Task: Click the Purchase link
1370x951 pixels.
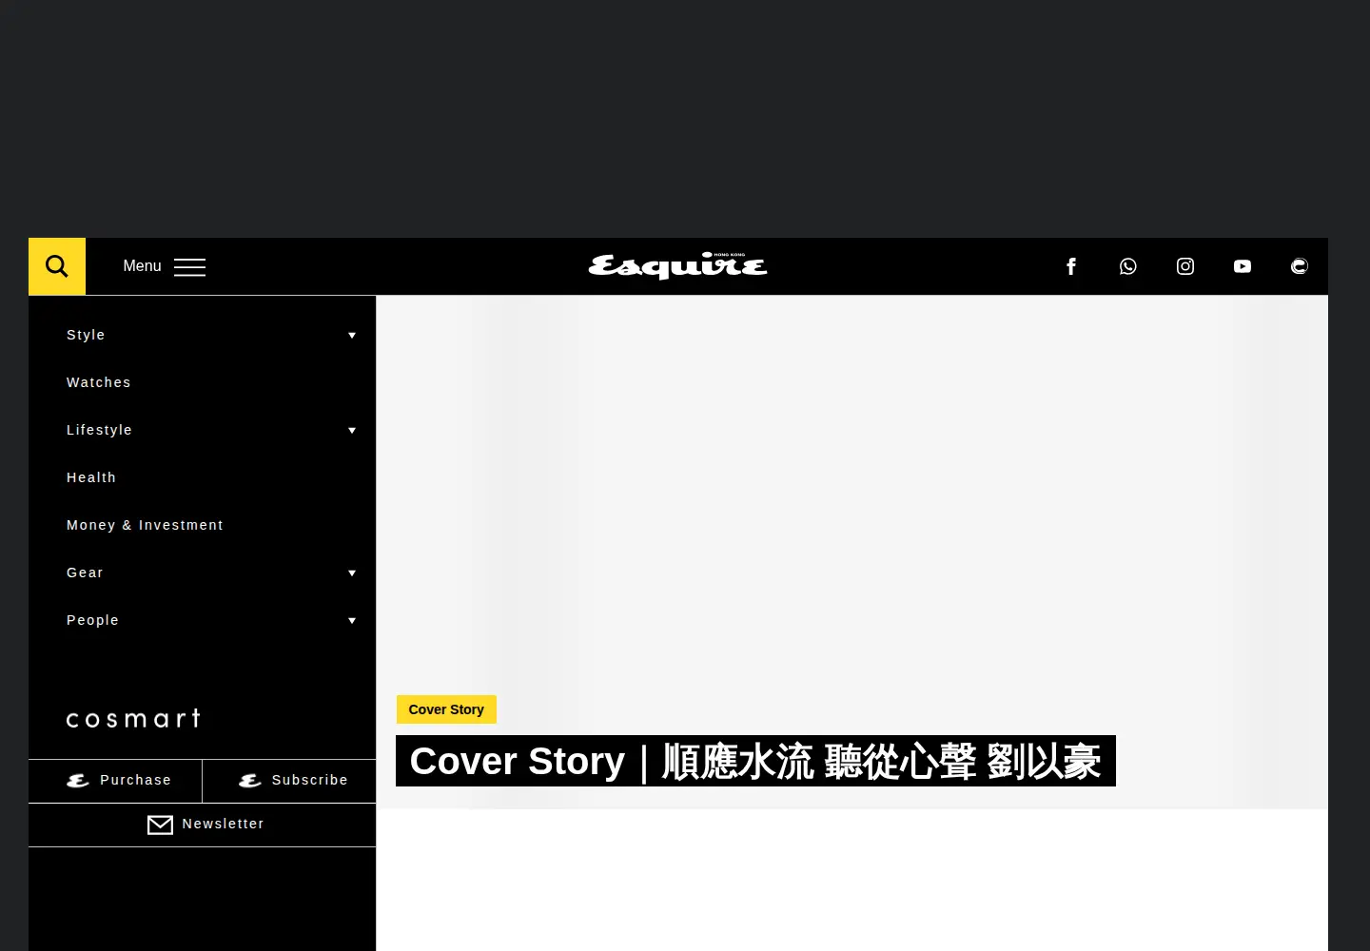Action: (135, 780)
